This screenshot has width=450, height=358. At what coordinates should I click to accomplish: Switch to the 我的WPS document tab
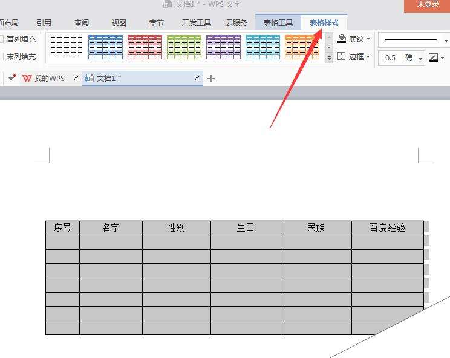(x=50, y=79)
